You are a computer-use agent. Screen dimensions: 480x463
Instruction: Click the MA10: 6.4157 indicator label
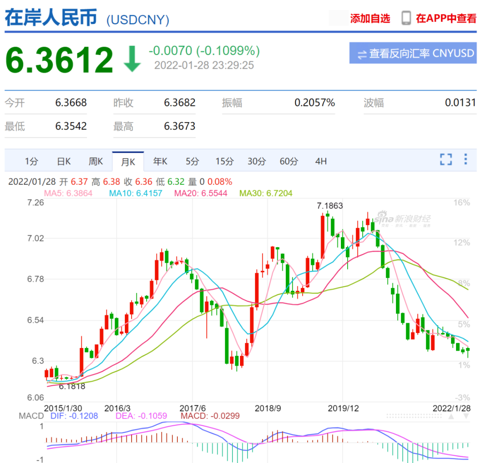click(x=136, y=193)
